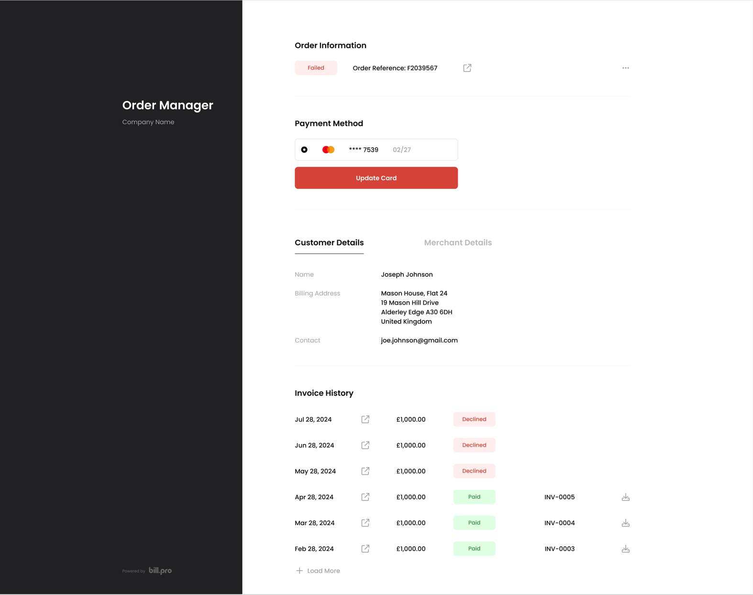Click the Company Name label in sidebar

pos(148,122)
